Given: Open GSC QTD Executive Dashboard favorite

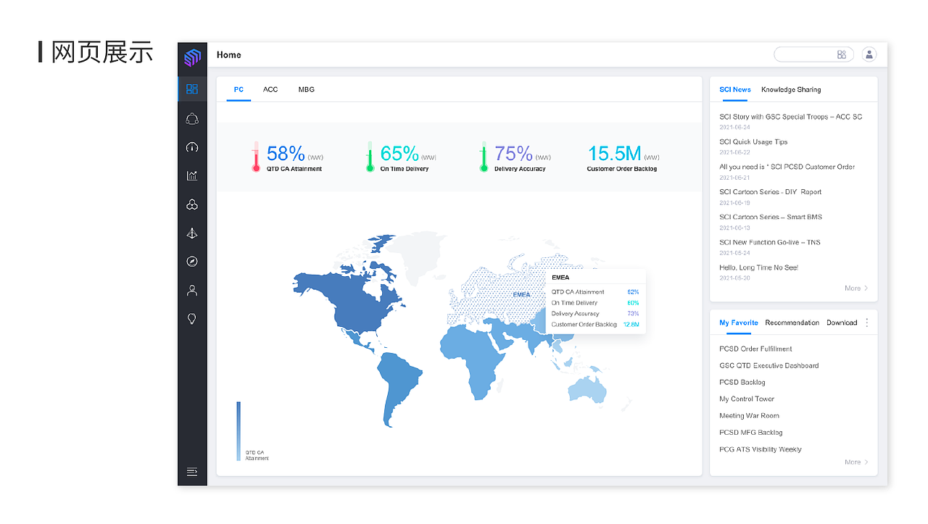Looking at the screenshot, I should (768, 365).
